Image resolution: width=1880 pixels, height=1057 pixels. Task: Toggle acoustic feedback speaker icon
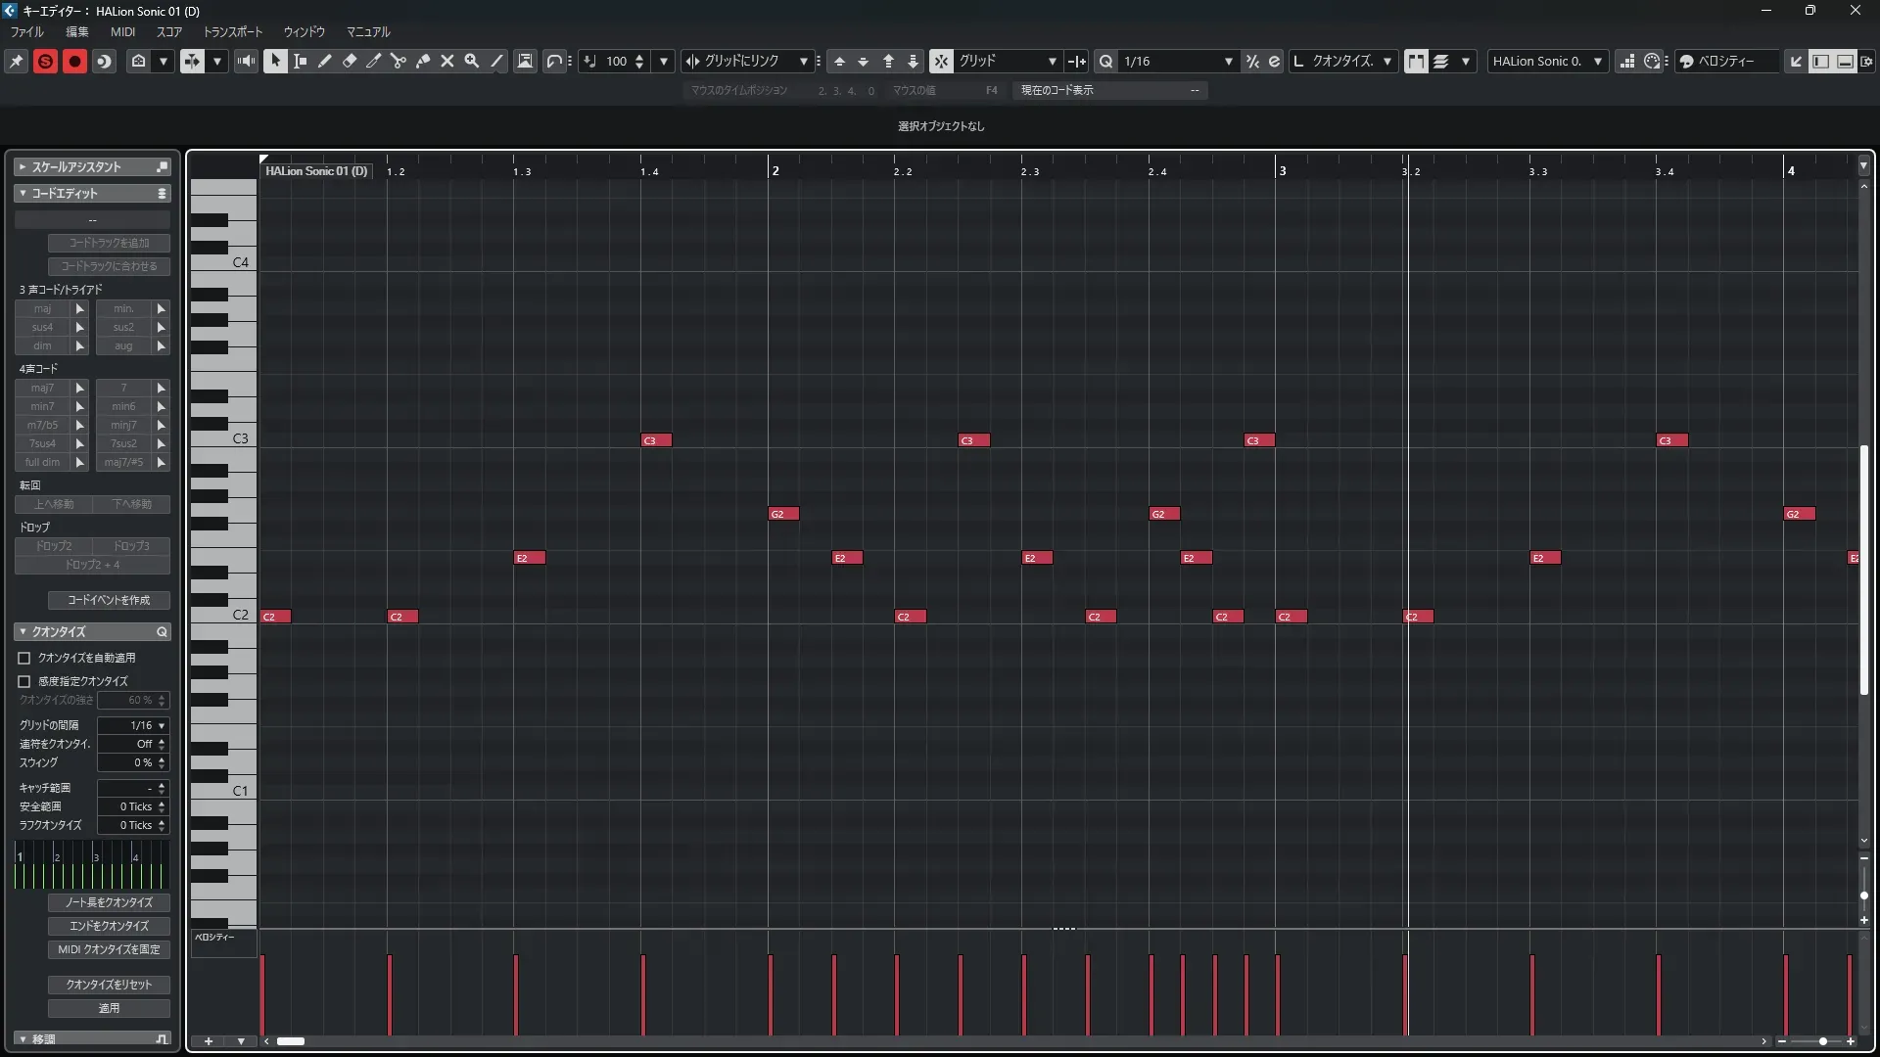[246, 61]
